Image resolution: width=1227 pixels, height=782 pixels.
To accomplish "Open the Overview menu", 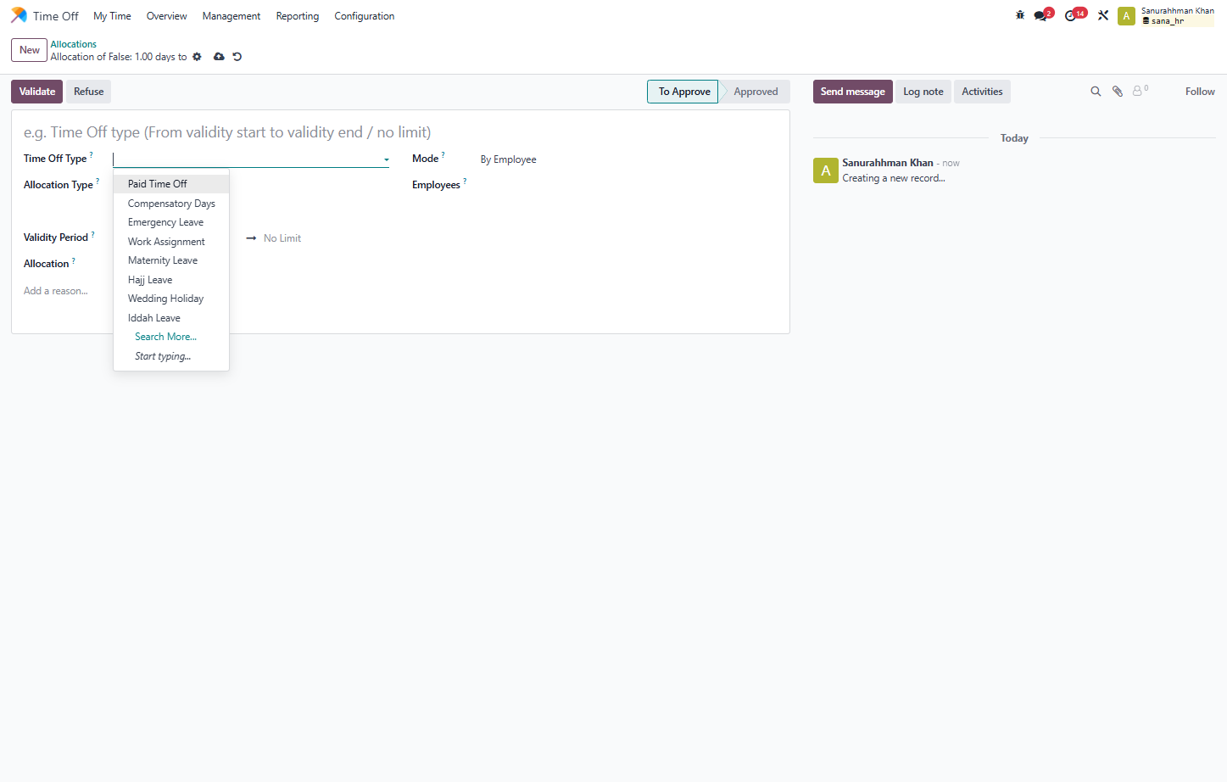I will tap(166, 16).
